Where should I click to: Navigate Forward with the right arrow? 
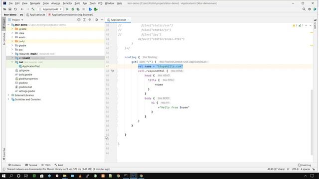pyautogui.click(x=28, y=9)
